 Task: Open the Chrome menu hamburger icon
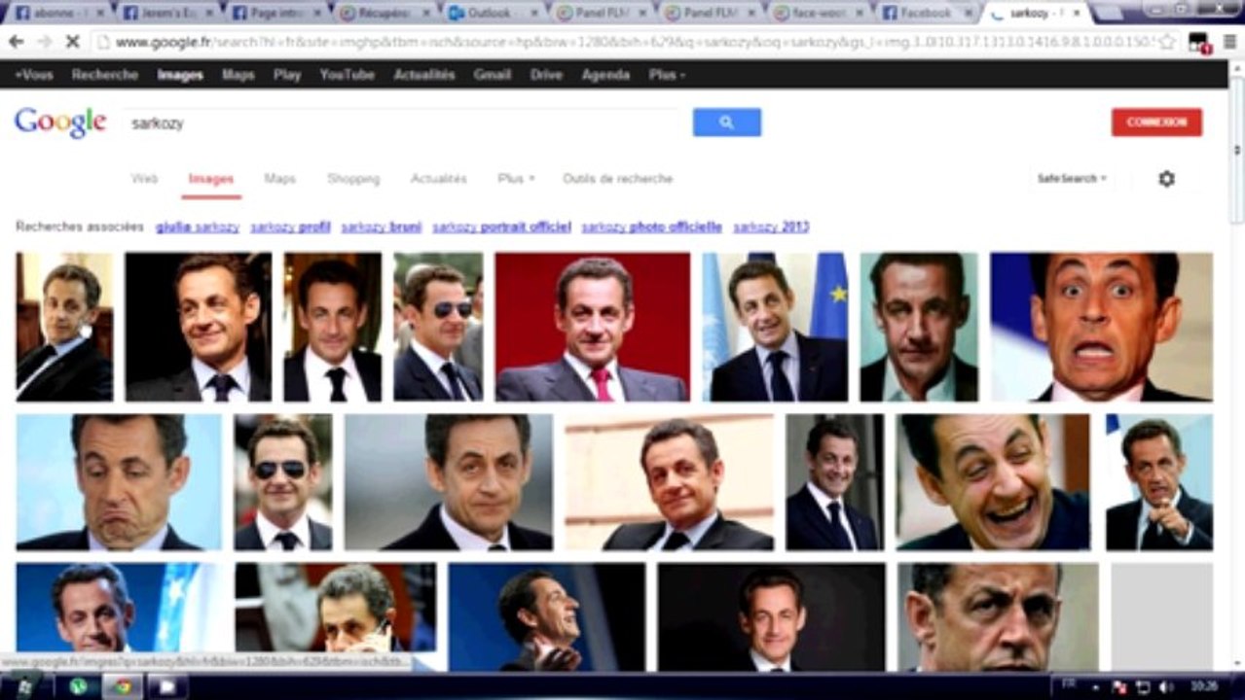pos(1230,42)
